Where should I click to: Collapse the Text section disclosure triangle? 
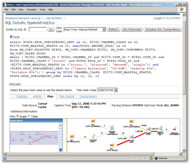click(11, 37)
